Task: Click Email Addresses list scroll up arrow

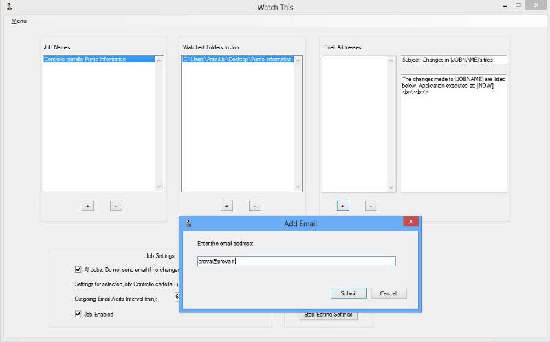Action: point(391,61)
